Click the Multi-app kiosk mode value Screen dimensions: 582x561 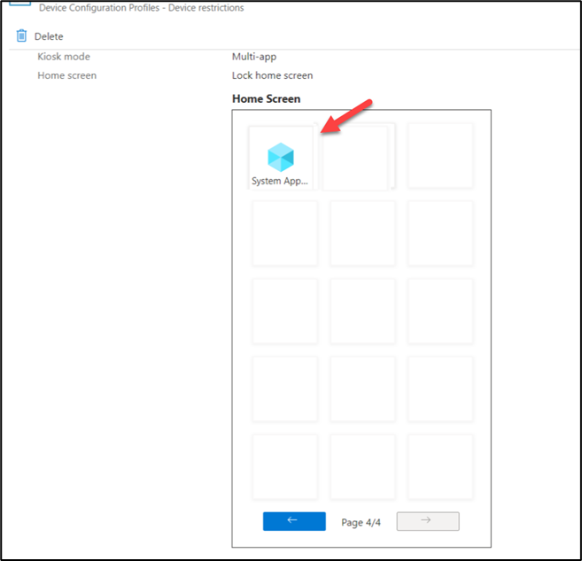[x=254, y=57]
